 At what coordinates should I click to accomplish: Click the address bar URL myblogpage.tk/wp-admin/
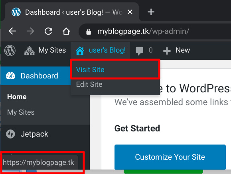[x=143, y=31]
